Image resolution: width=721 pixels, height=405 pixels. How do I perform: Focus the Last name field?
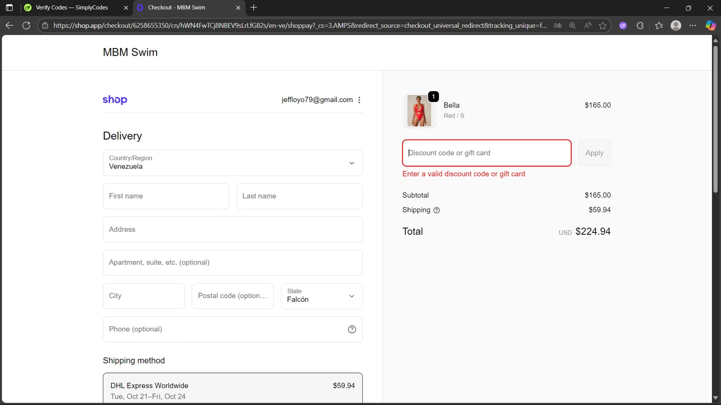tap(299, 196)
